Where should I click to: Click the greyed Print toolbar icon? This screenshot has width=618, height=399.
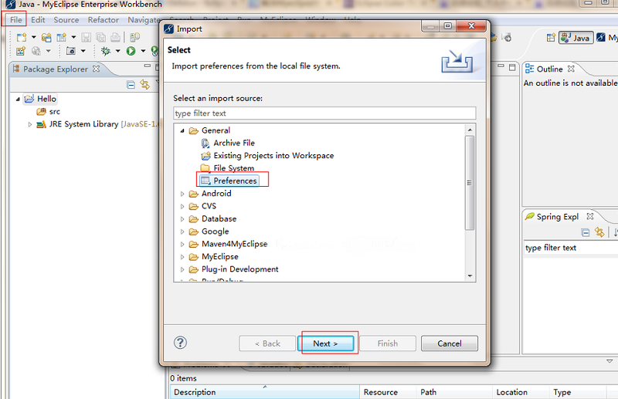[x=115, y=37]
